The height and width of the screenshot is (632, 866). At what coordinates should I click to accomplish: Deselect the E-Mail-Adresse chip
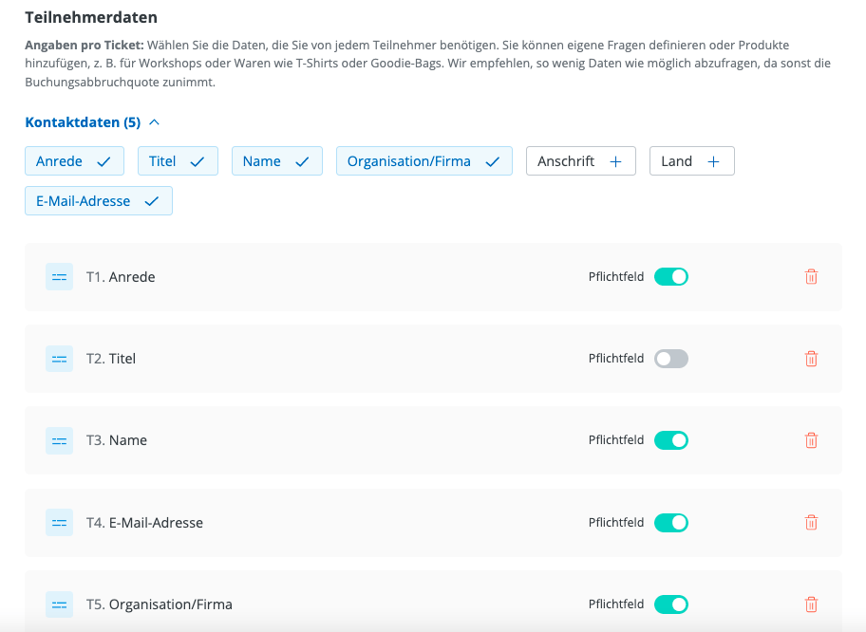pyautogui.click(x=98, y=201)
